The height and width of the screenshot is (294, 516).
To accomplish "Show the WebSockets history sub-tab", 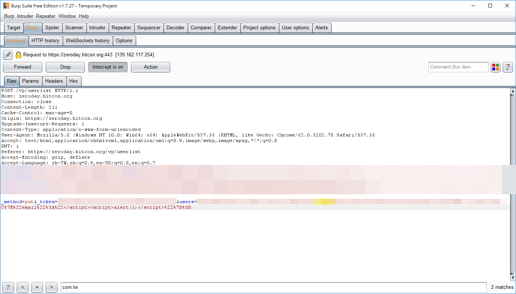I will pyautogui.click(x=88, y=41).
